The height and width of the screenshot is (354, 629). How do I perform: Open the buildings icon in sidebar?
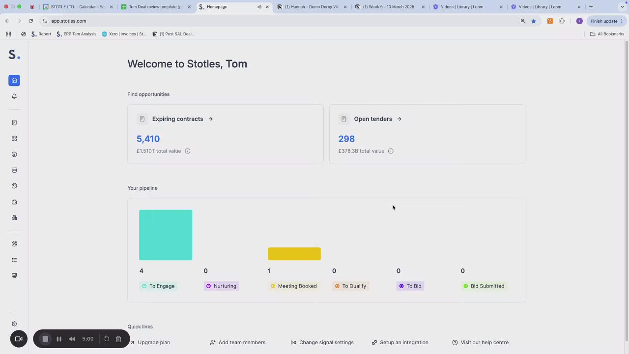(x=14, y=218)
